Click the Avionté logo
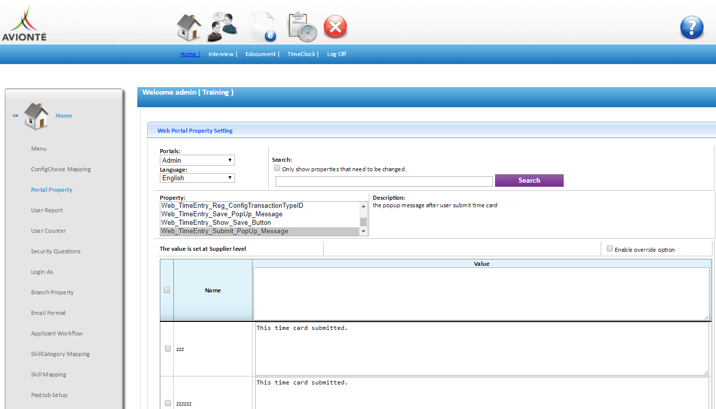Screen dimensions: 716x409 click(x=24, y=24)
